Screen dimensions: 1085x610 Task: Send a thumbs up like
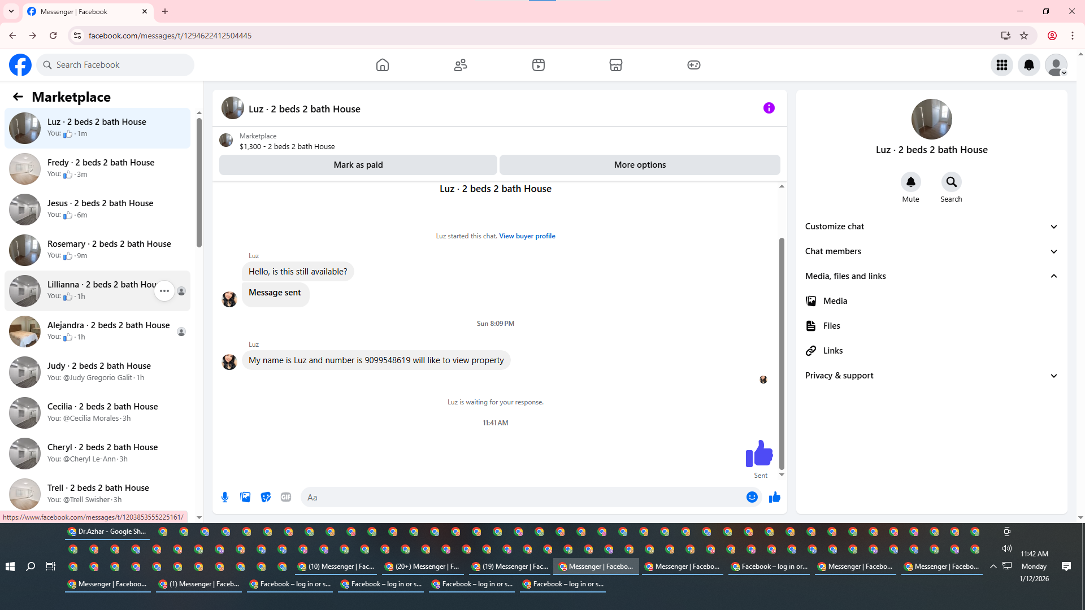774,497
